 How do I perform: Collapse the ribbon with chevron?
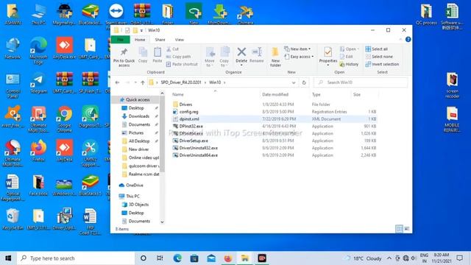[x=400, y=39]
